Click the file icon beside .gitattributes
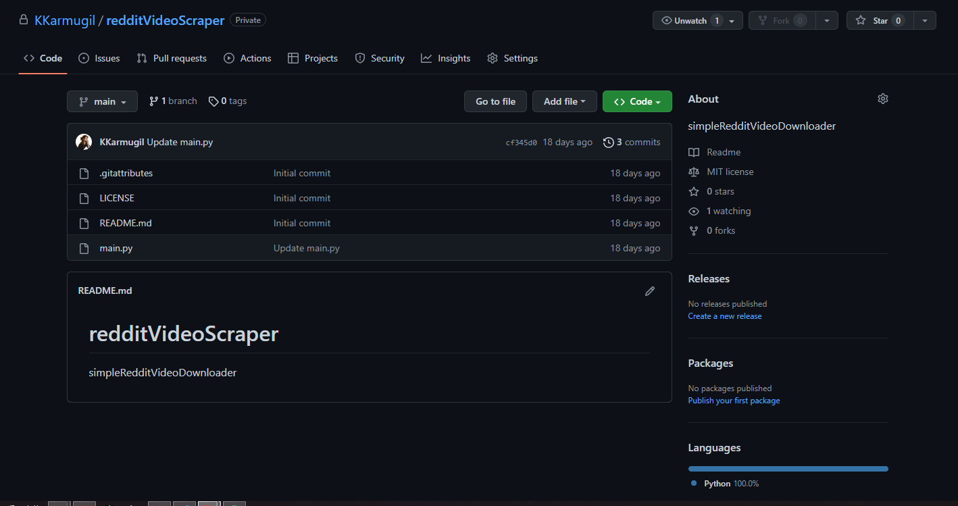This screenshot has height=506, width=958. tap(84, 174)
